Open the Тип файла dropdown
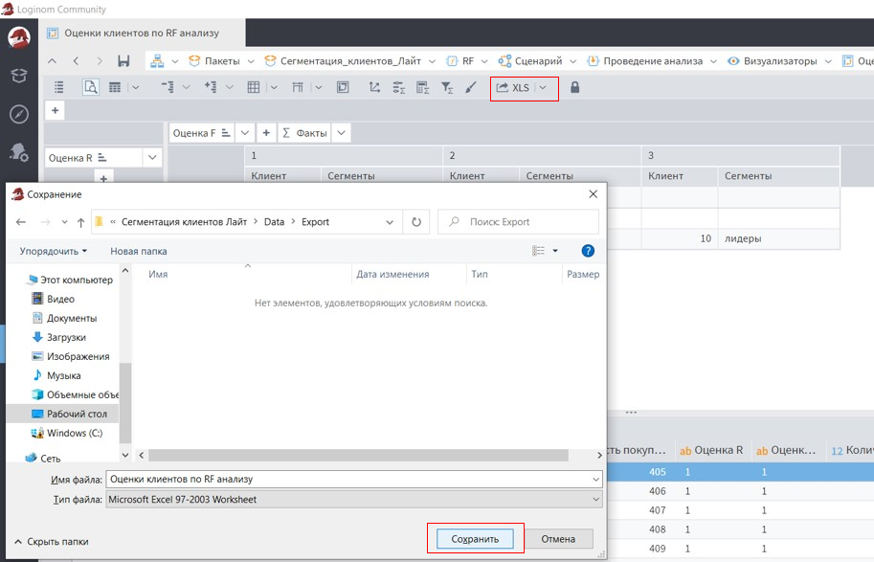Viewport: 874px width, 562px height. point(354,500)
